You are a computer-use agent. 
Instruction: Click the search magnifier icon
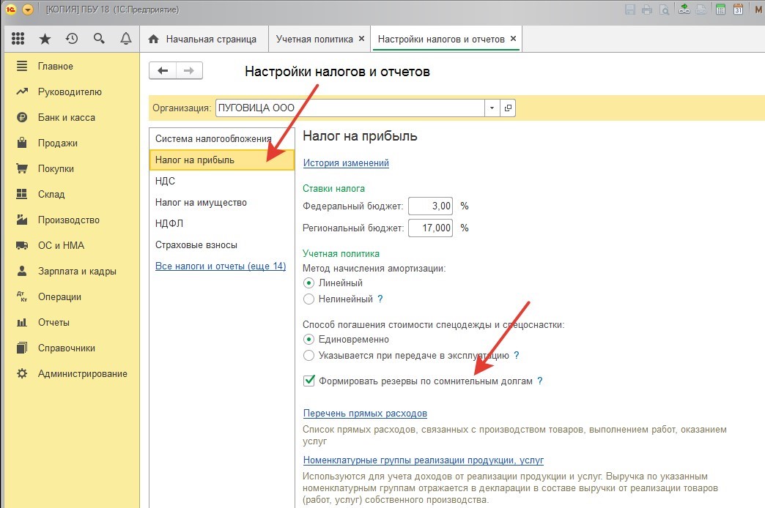point(99,39)
